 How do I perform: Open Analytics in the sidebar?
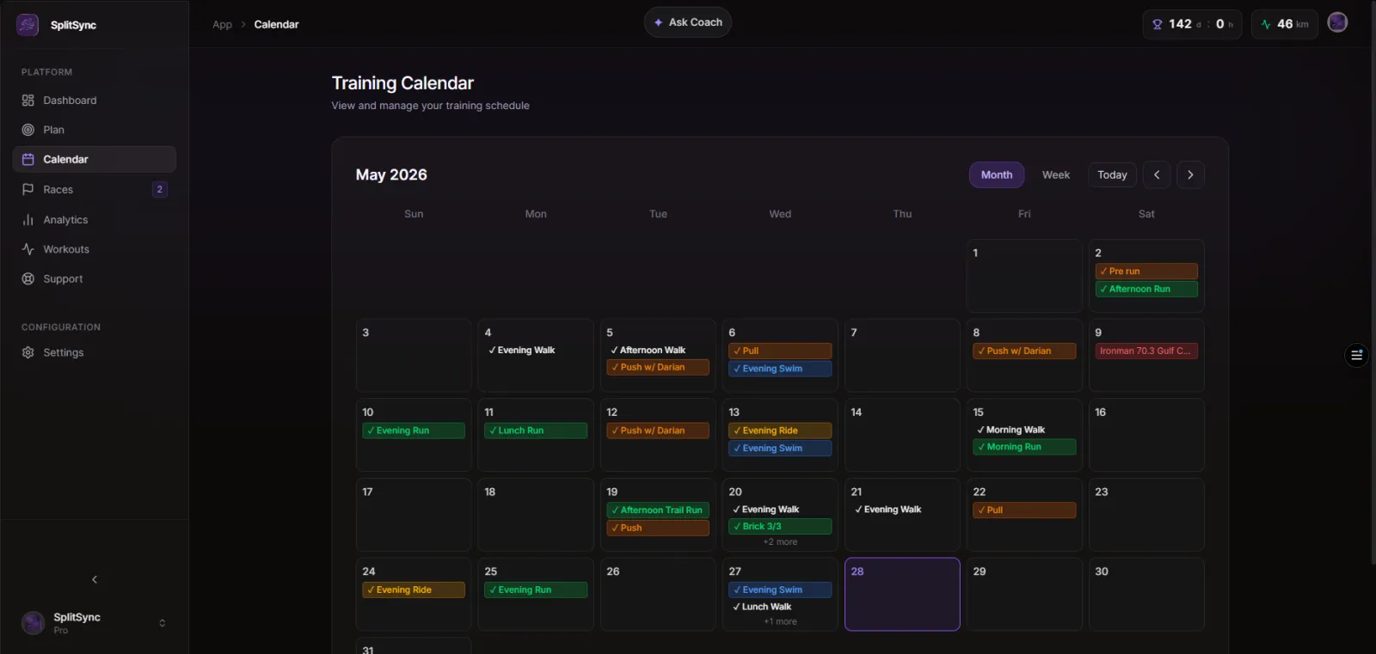tap(95, 220)
